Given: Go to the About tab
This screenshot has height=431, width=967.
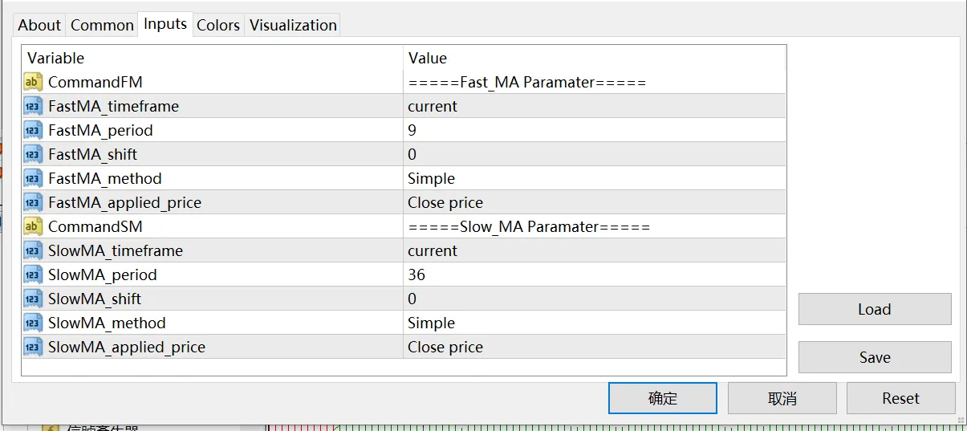Looking at the screenshot, I should click(x=39, y=25).
